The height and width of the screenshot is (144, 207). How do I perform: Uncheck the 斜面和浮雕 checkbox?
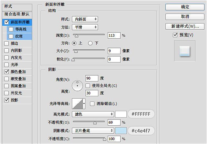click(x=6, y=22)
